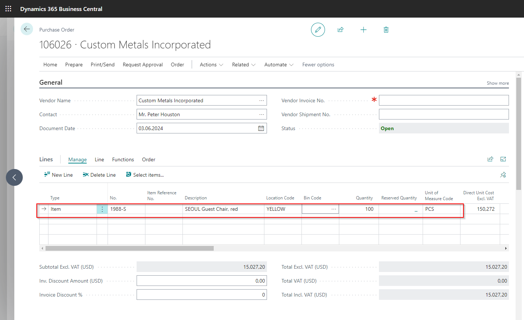Click Dynamics 365 Business Central title
This screenshot has height=320, width=524.
(61, 9)
